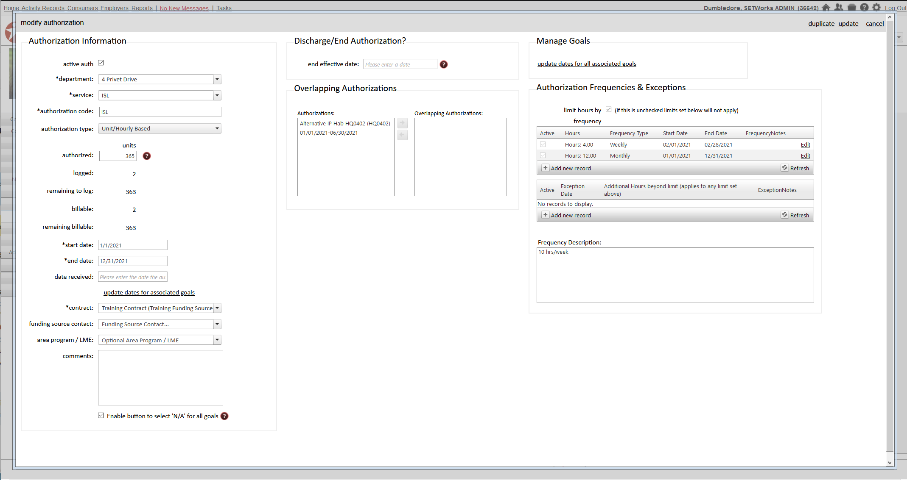Click the end effective date field
907x480 pixels.
point(400,64)
